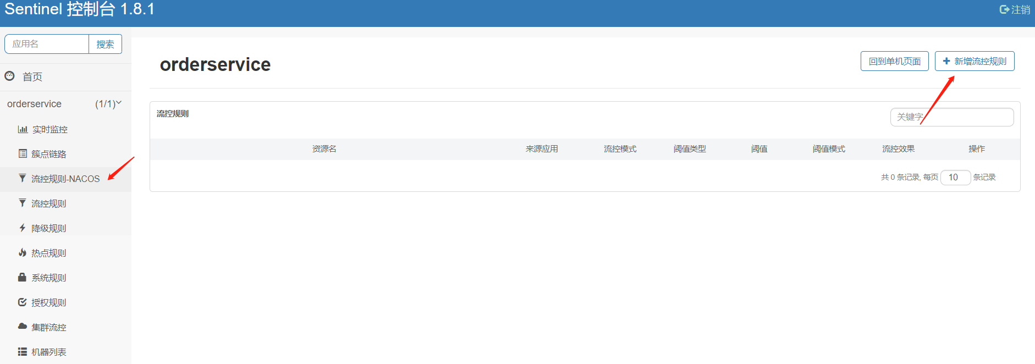Viewport: 1035px width, 364px height.
Task: Click the 流控效果 column header
Action: point(898,149)
